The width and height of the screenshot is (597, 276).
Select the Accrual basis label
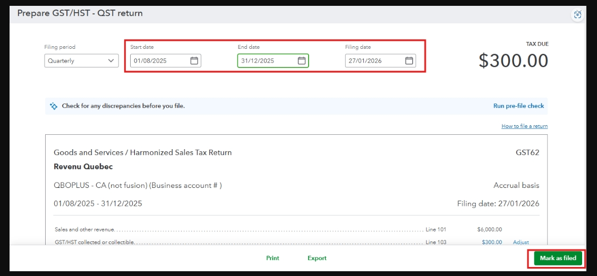[x=516, y=185]
